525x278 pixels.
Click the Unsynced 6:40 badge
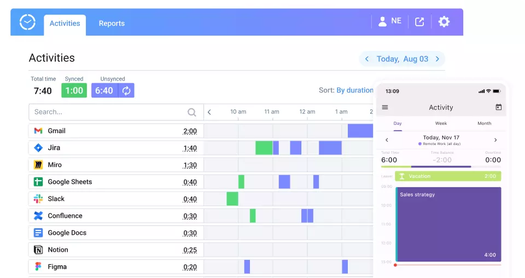pyautogui.click(x=104, y=90)
